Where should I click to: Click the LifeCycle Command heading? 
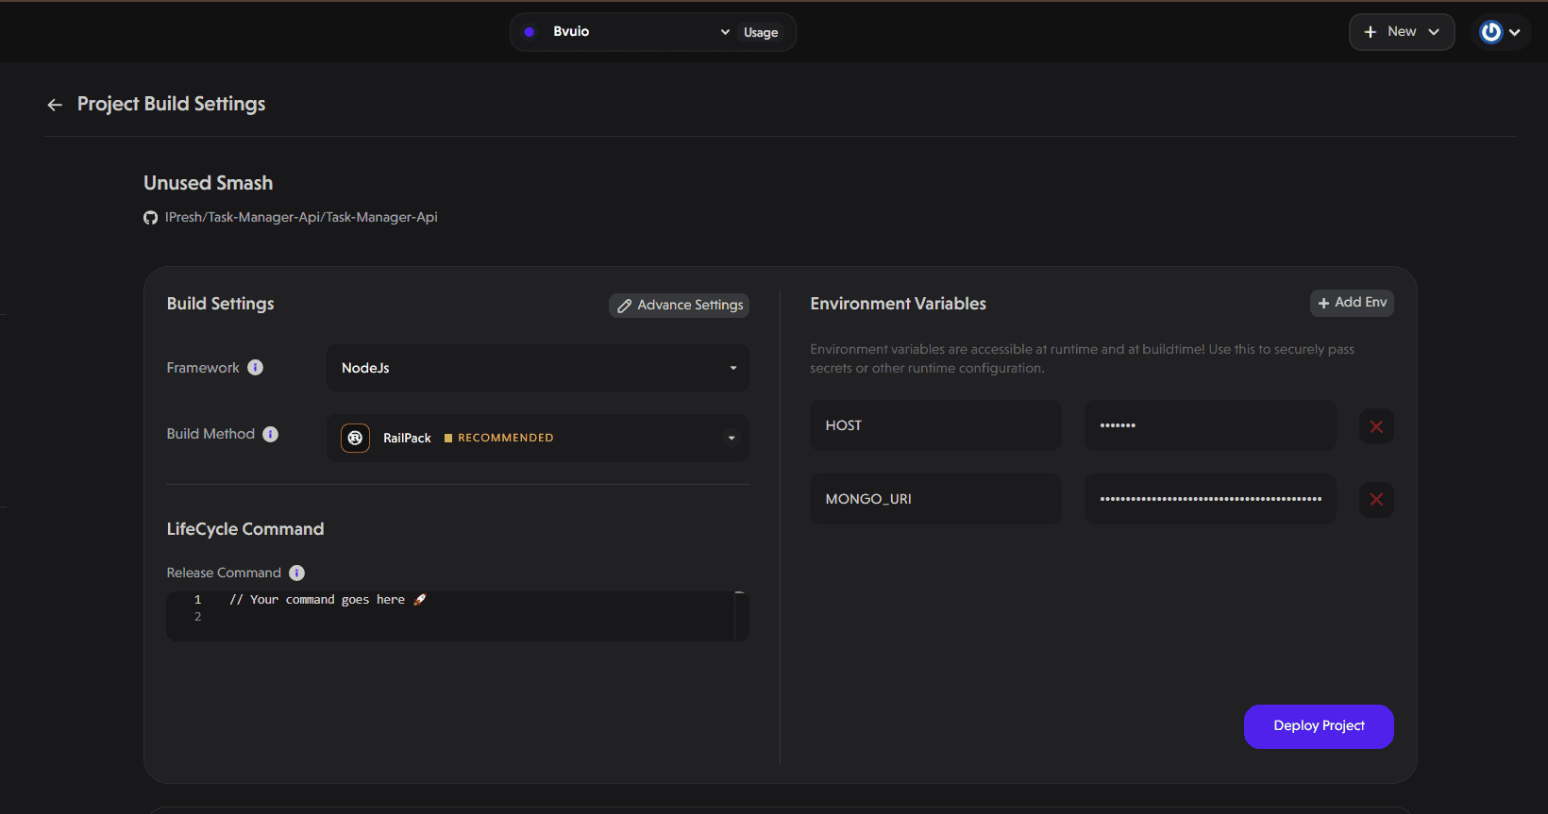[245, 529]
